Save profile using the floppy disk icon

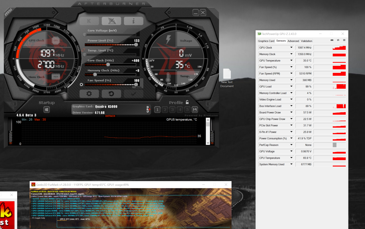click(195, 110)
